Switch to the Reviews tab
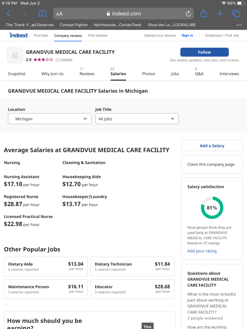The height and width of the screenshot is (329, 247). 87,74
